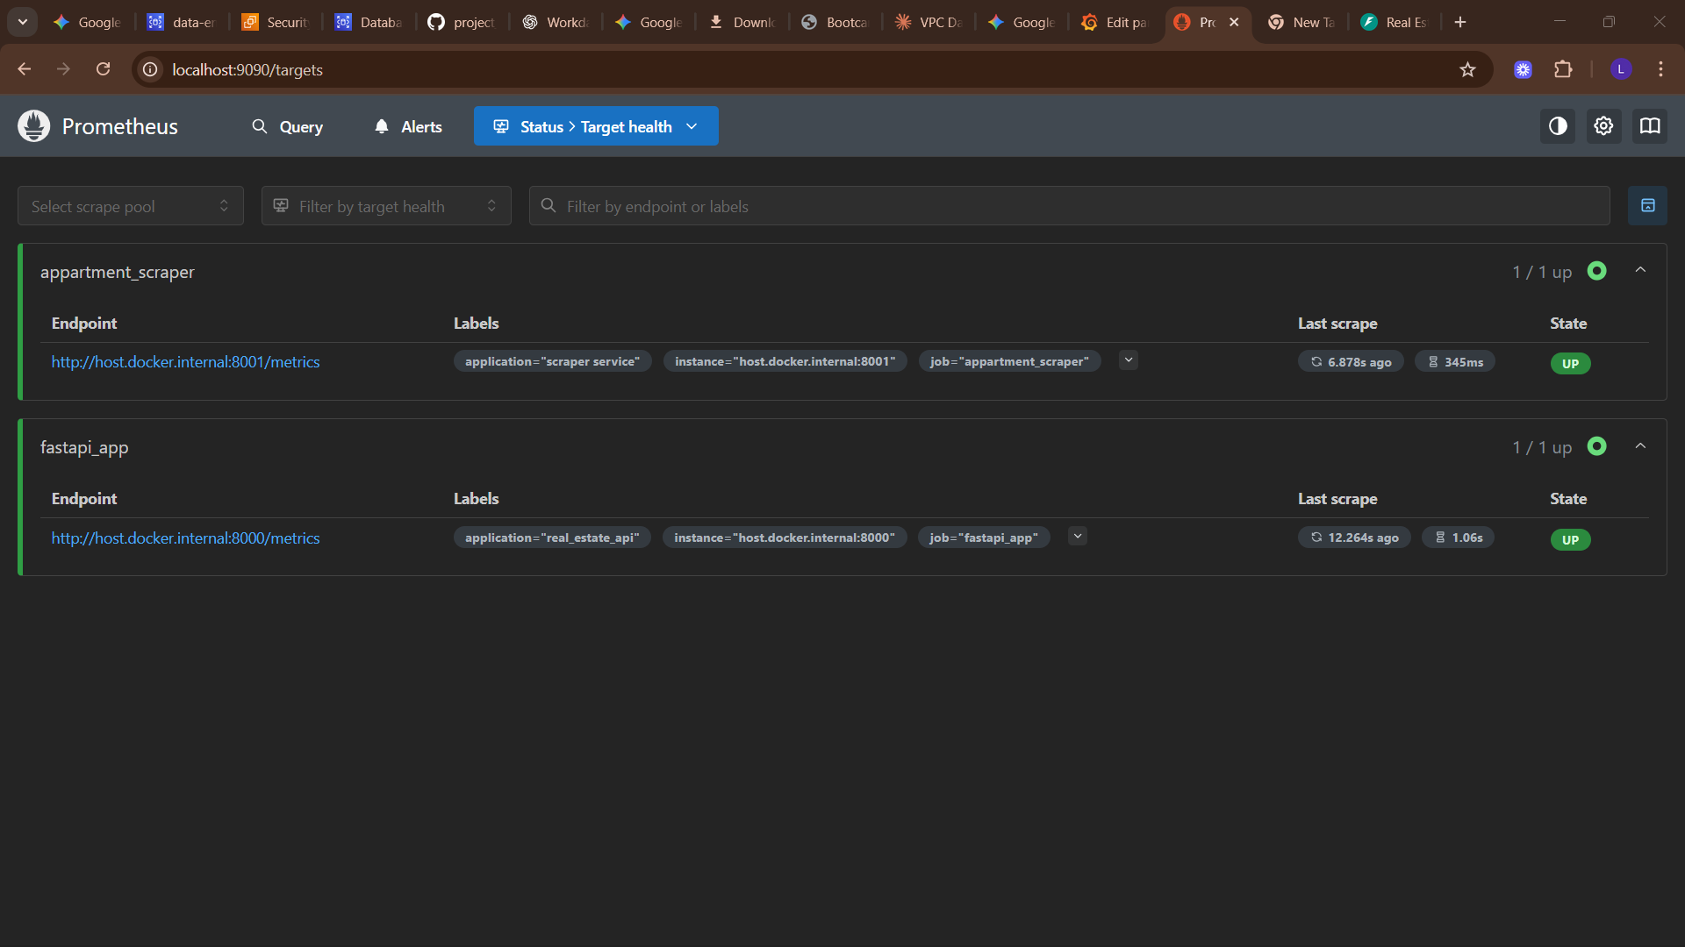Focus the Filter by endpoint or labels field

(1069, 206)
